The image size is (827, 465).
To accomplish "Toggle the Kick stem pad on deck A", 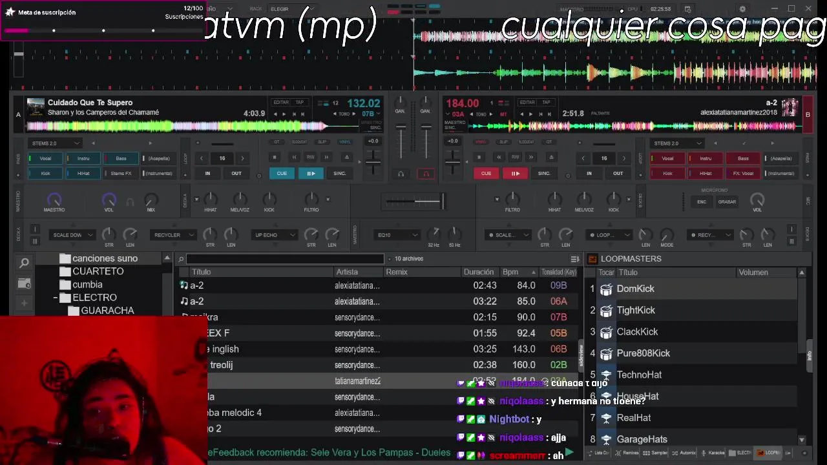I will [45, 173].
